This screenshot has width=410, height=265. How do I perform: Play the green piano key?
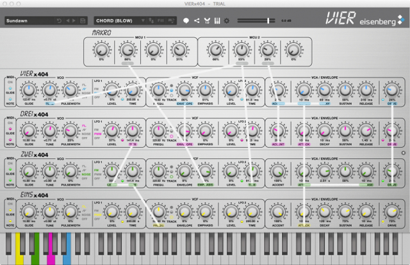[35, 249]
